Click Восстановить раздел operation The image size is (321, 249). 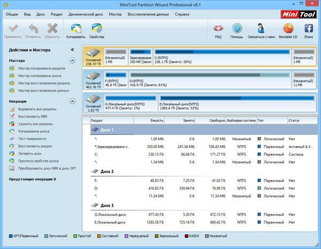coord(35,146)
